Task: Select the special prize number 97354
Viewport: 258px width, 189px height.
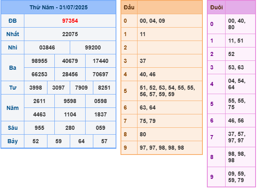Action: [70, 21]
